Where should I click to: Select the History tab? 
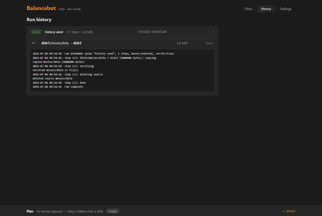coord(266,9)
